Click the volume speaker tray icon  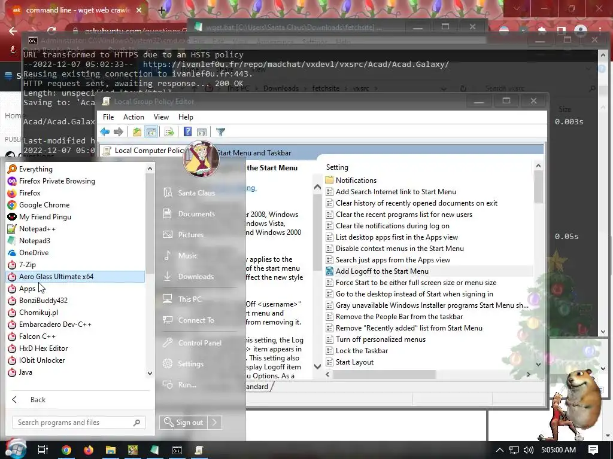[x=528, y=450]
